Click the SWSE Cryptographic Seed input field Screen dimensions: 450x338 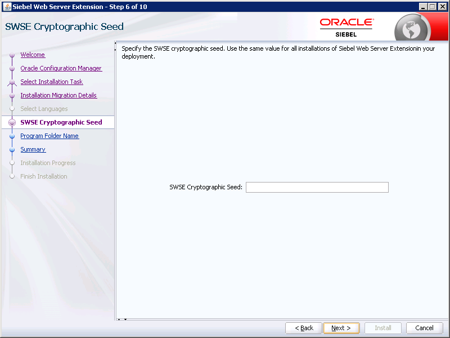click(317, 187)
